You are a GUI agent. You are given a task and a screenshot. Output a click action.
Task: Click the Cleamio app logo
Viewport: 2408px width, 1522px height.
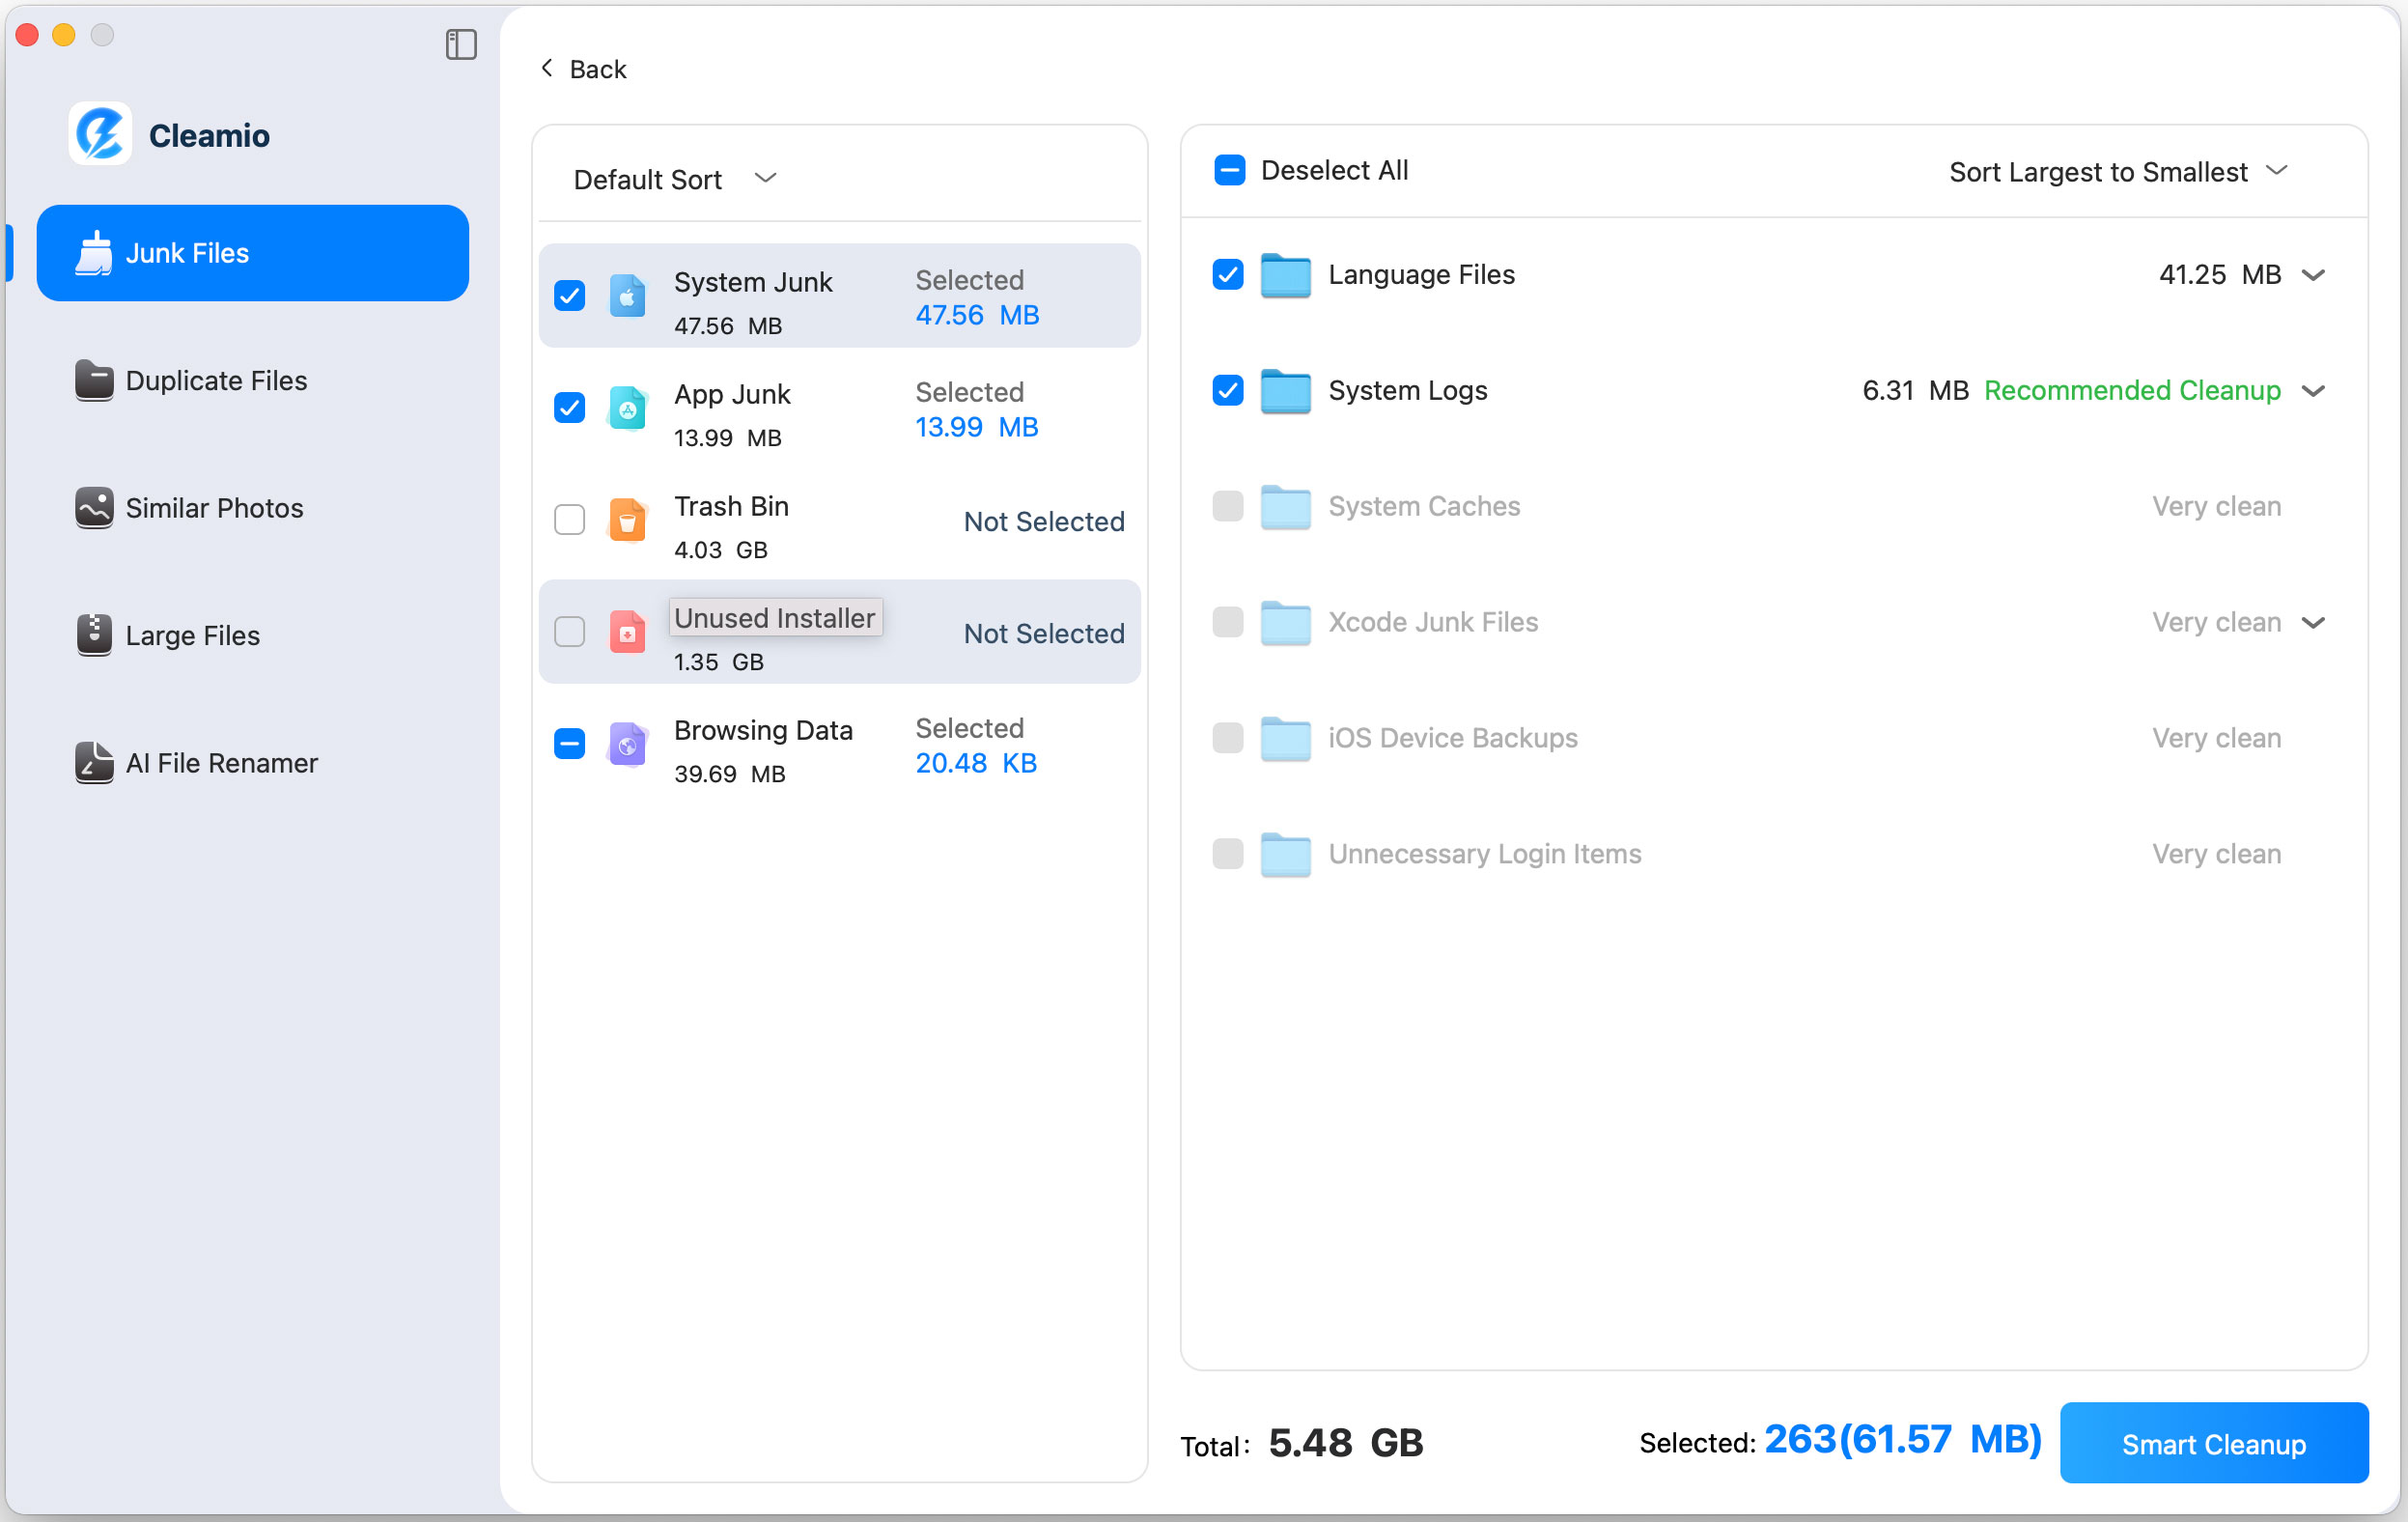tap(100, 133)
